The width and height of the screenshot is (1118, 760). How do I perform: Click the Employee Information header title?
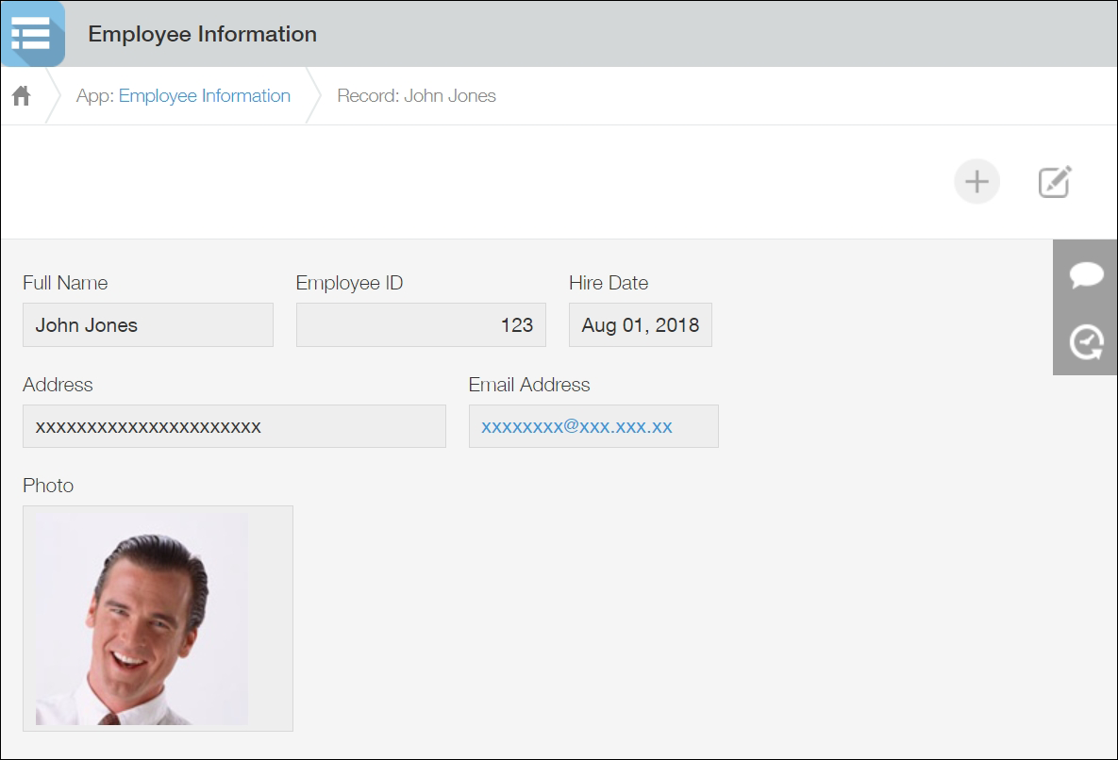click(202, 34)
